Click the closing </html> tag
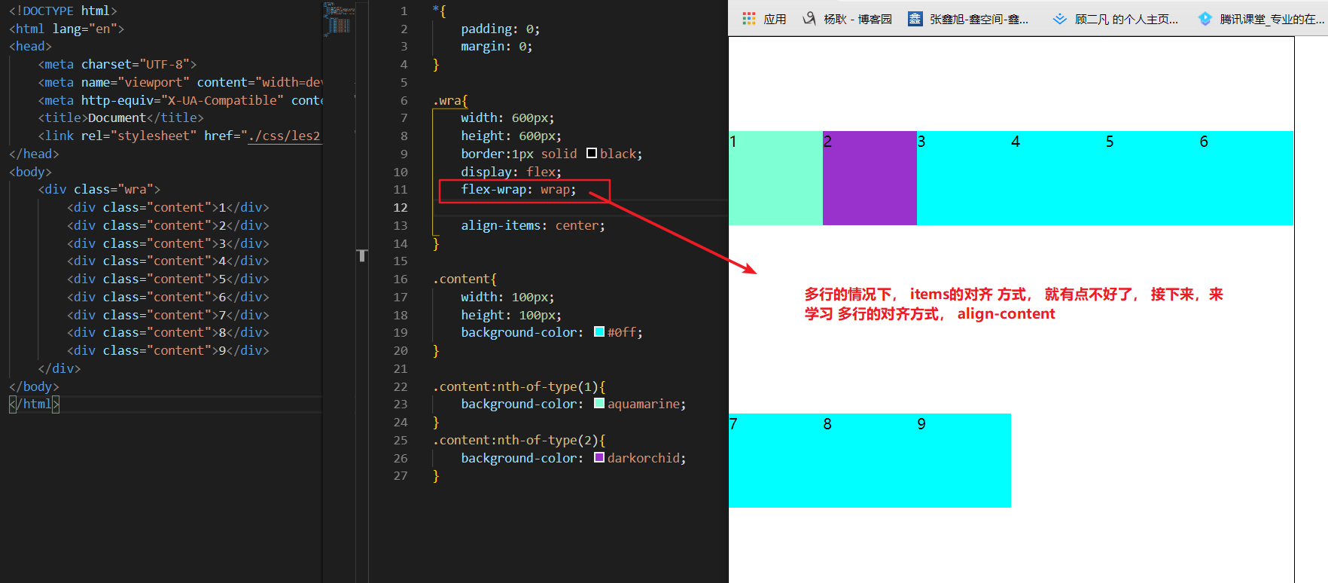1328x583 pixels. click(x=34, y=404)
